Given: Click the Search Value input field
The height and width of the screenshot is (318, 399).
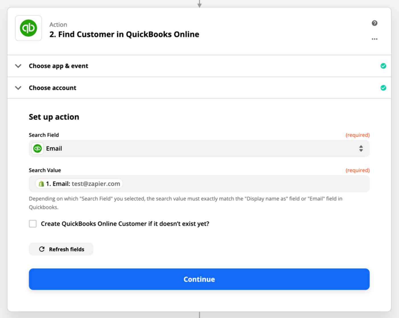Looking at the screenshot, I should [x=199, y=184].
